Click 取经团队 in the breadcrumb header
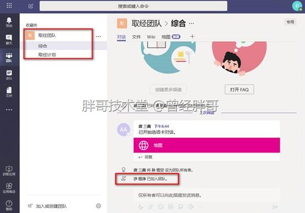Image resolution: width=305 pixels, height=213 pixels. (x=146, y=24)
